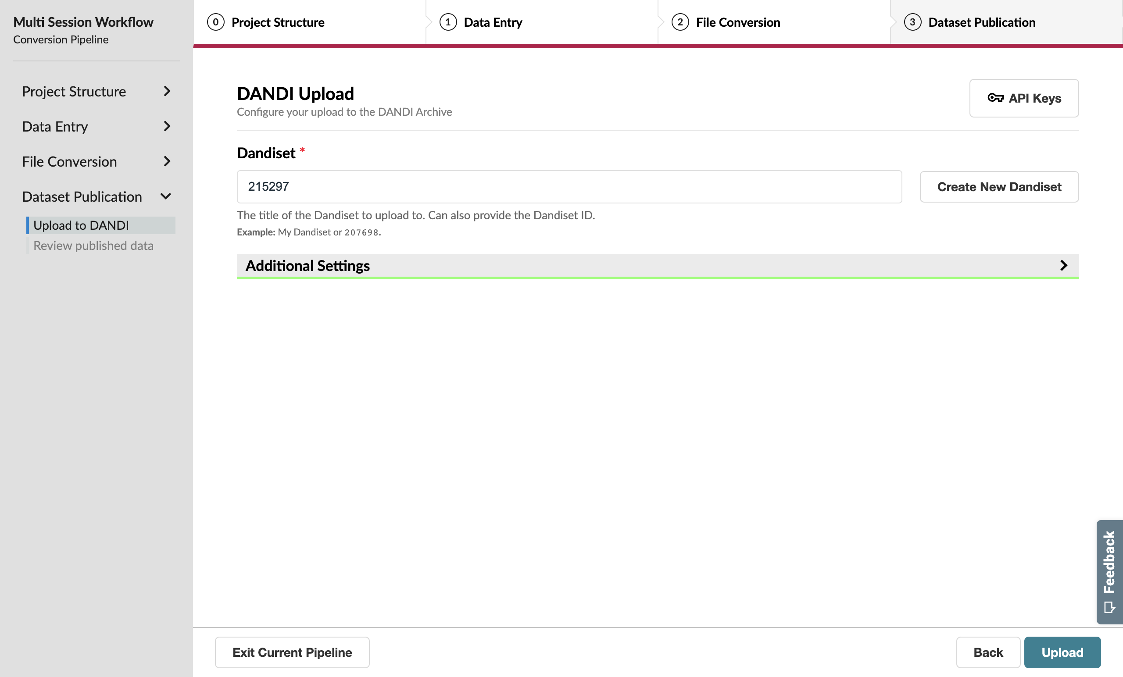
Task: Click Create New Dandiset button
Action: point(999,187)
